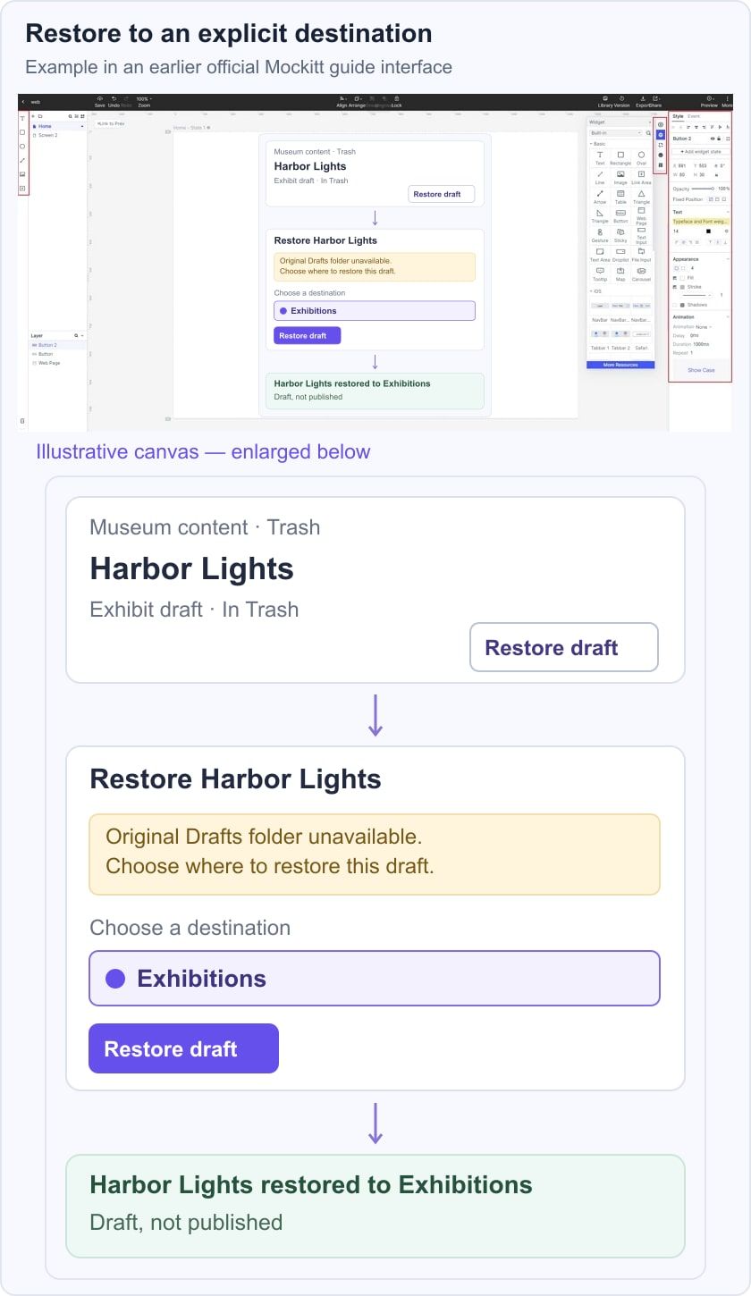Select Button 2 layer in Layer panel
This screenshot has height=1296, width=751.
57,345
